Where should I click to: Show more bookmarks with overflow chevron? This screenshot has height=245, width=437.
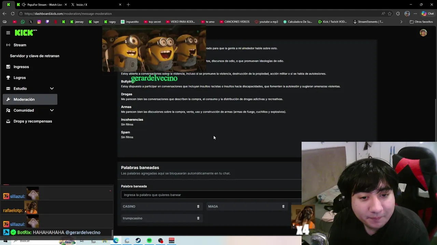pyautogui.click(x=401, y=22)
